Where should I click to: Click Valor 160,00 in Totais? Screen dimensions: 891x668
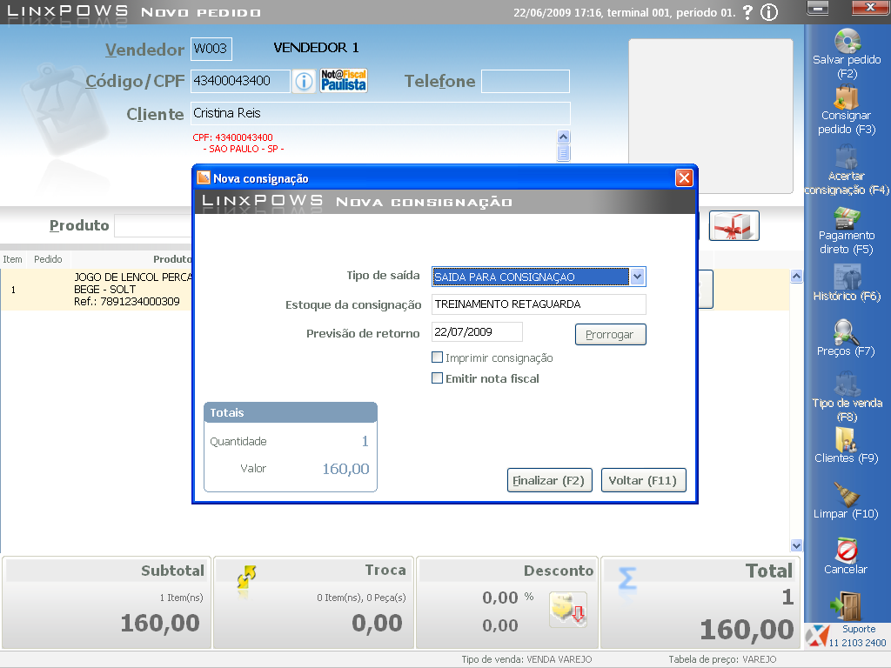point(345,469)
